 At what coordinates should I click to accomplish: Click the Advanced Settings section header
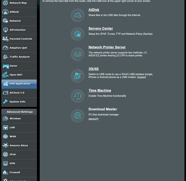pos(19,112)
